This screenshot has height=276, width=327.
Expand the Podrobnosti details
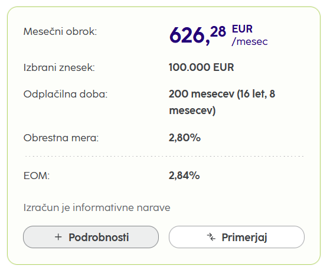pos(91,237)
